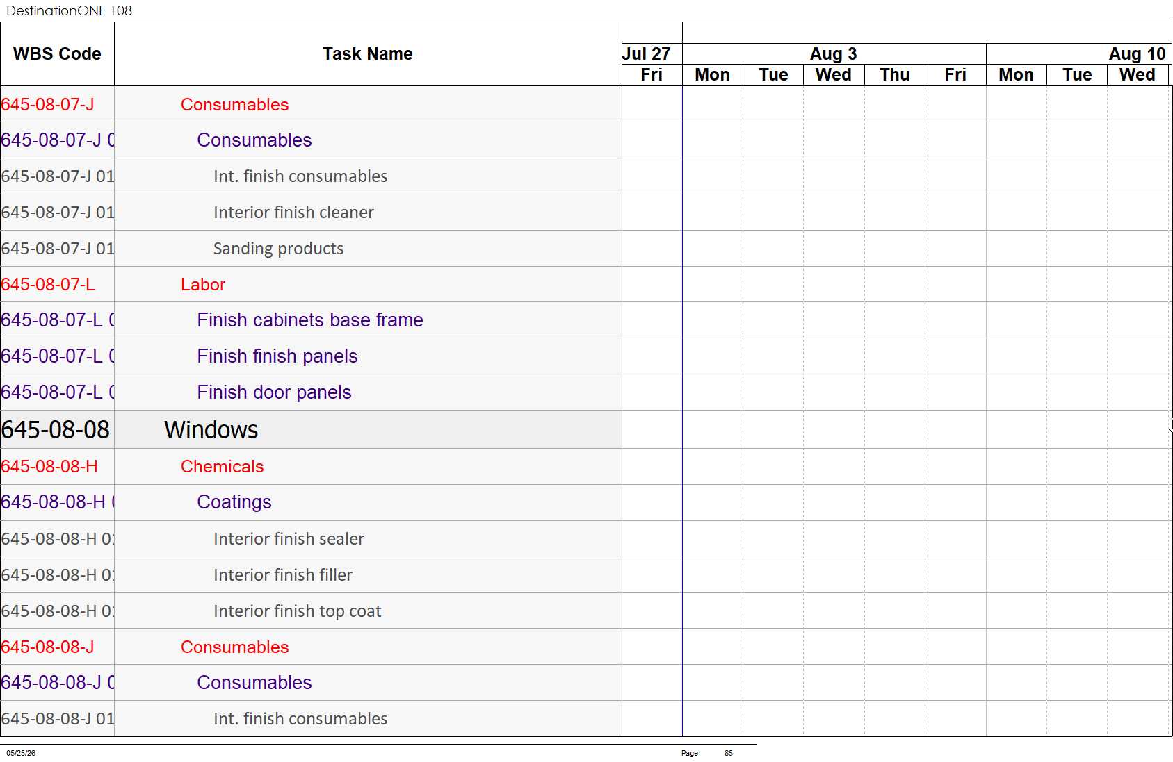Click WBS code beside Finish door panels

(58, 392)
